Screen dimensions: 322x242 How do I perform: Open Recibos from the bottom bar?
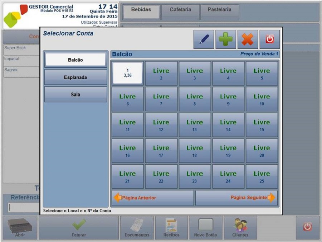click(x=171, y=228)
